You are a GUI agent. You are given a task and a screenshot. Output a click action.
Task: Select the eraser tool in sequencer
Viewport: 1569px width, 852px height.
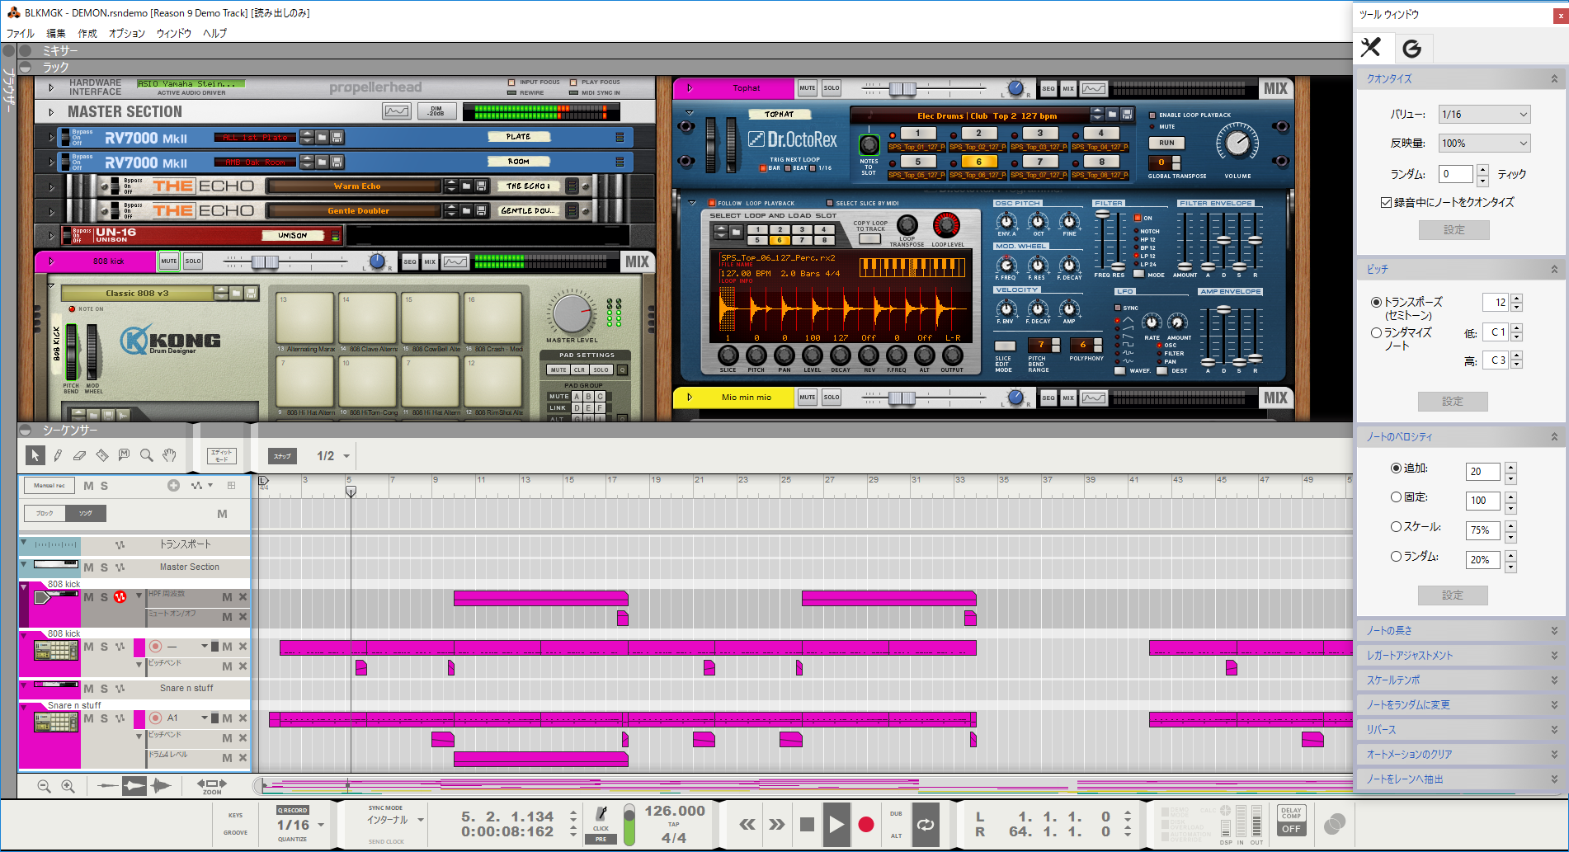tap(79, 455)
